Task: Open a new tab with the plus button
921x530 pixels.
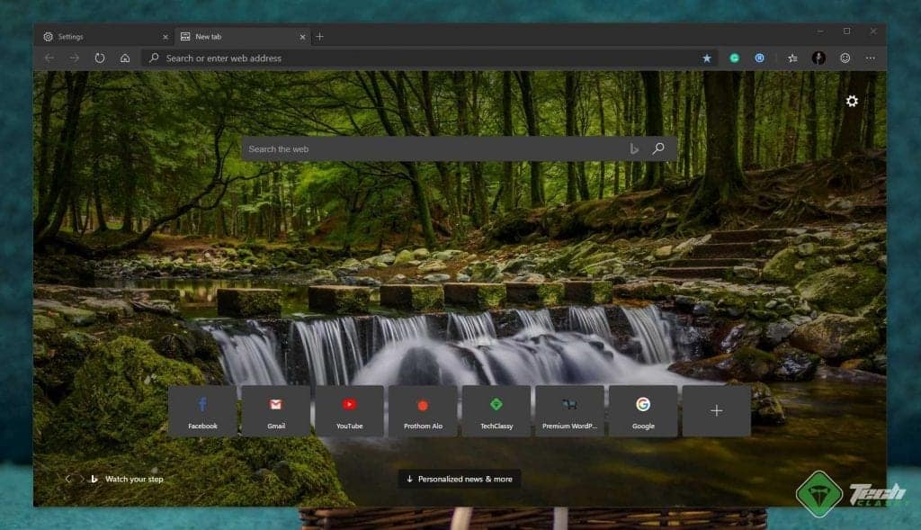Action: tap(320, 36)
